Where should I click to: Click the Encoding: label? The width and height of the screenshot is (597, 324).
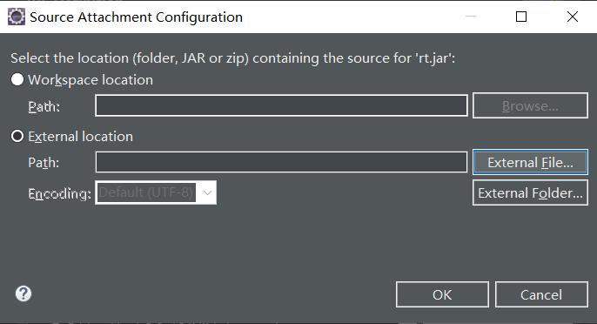pyautogui.click(x=60, y=193)
